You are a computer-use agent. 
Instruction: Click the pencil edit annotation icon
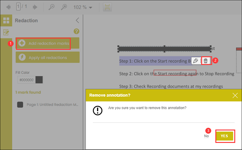[196, 61]
